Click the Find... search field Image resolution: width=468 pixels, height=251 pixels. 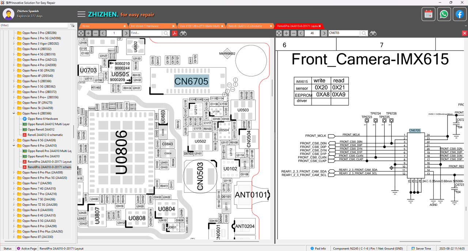pos(146,33)
